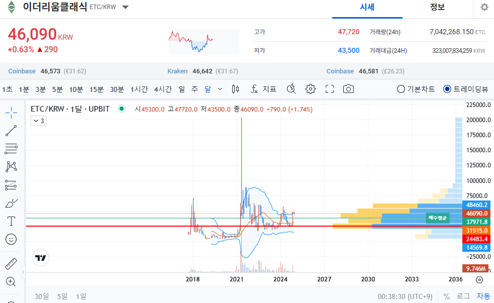Select the brush drawing tool
Screen dimensions: 494x303
click(x=11, y=204)
